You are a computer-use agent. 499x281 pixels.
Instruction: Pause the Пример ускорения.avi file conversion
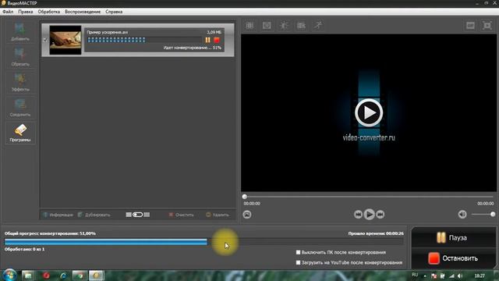(x=208, y=40)
